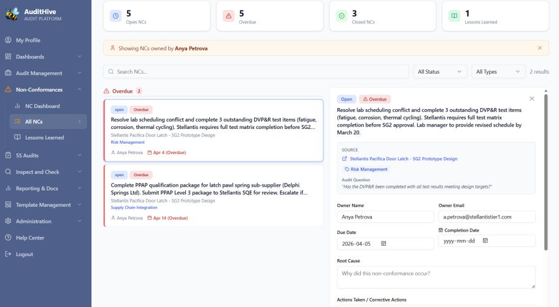
Task: Click Risk Management link in first card
Action: (x=127, y=142)
